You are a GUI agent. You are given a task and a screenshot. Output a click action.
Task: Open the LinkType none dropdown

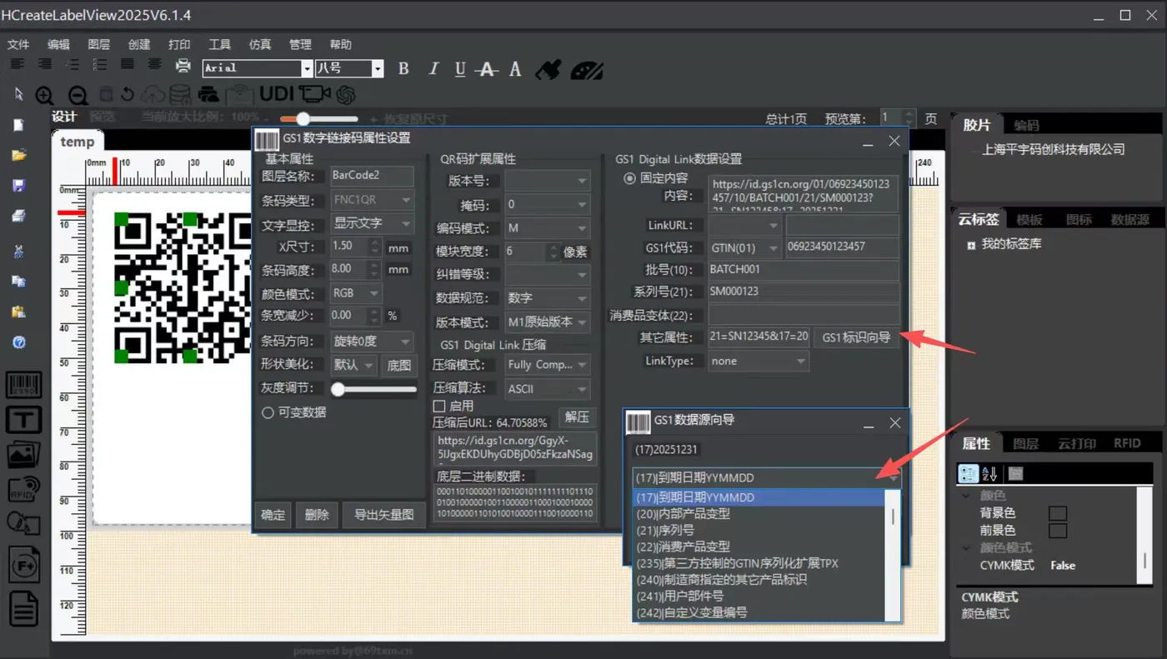pos(759,362)
